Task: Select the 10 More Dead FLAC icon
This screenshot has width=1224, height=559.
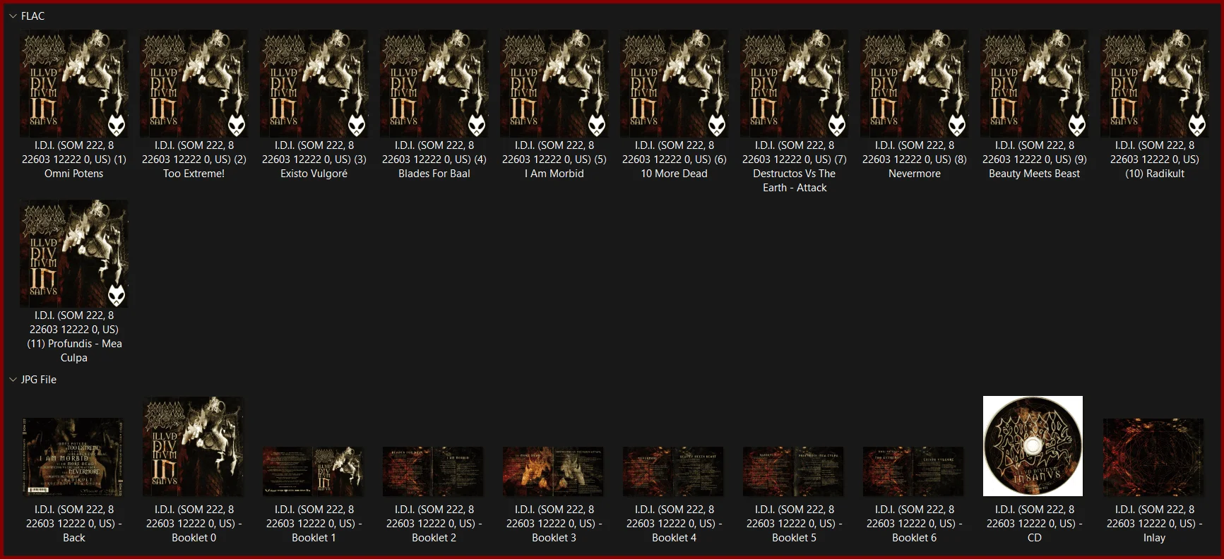Action: tap(675, 83)
